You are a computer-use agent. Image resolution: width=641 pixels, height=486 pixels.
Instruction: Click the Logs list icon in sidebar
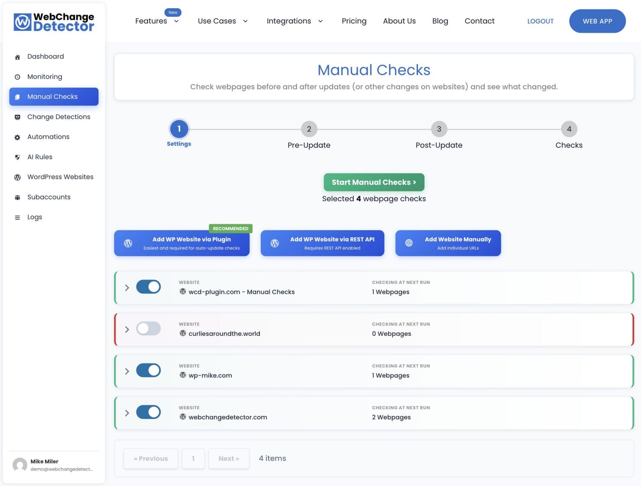click(17, 218)
